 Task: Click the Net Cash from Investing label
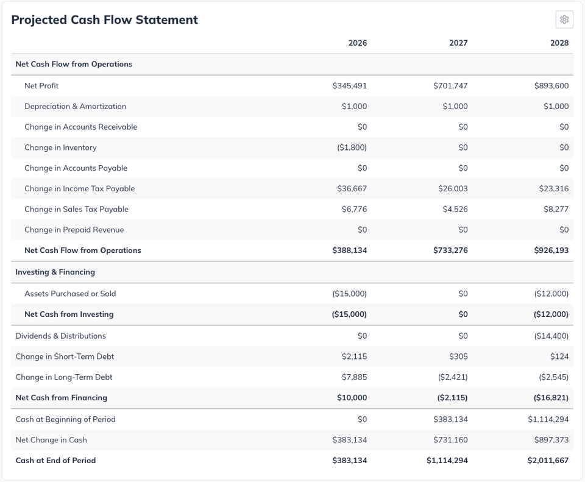pos(69,314)
